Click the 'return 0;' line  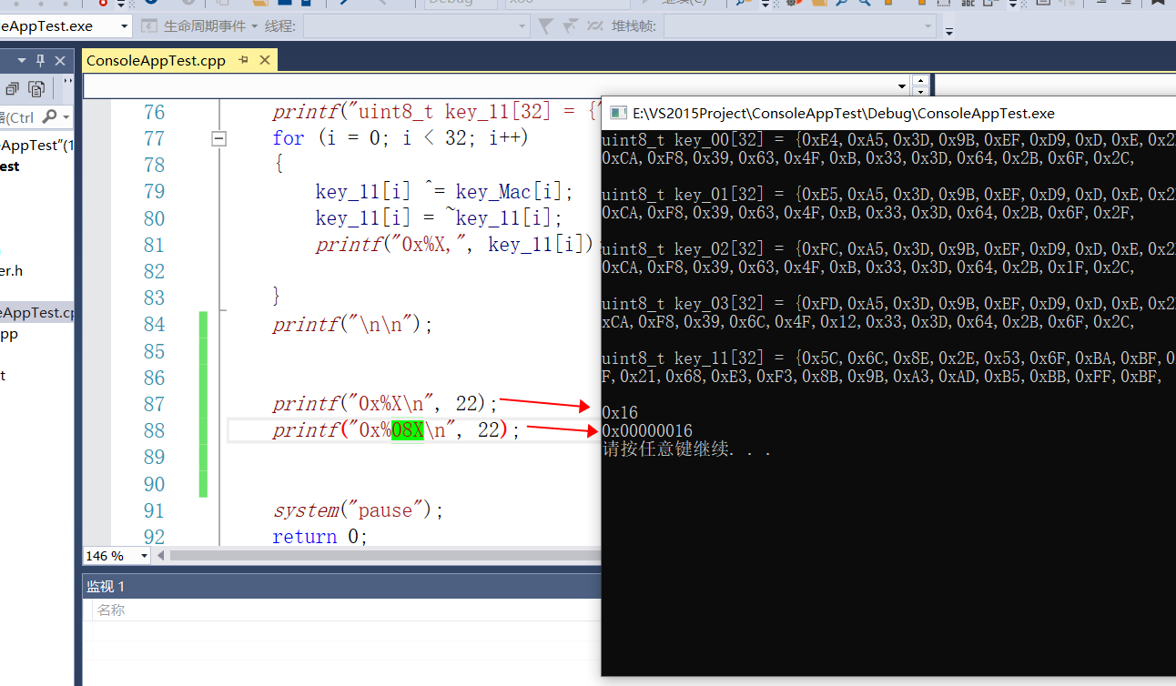(320, 537)
